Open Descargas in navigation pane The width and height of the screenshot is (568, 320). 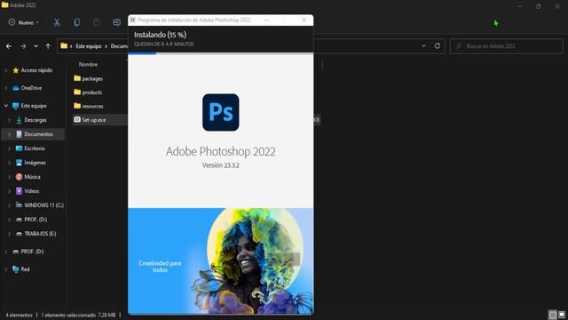[x=35, y=120]
